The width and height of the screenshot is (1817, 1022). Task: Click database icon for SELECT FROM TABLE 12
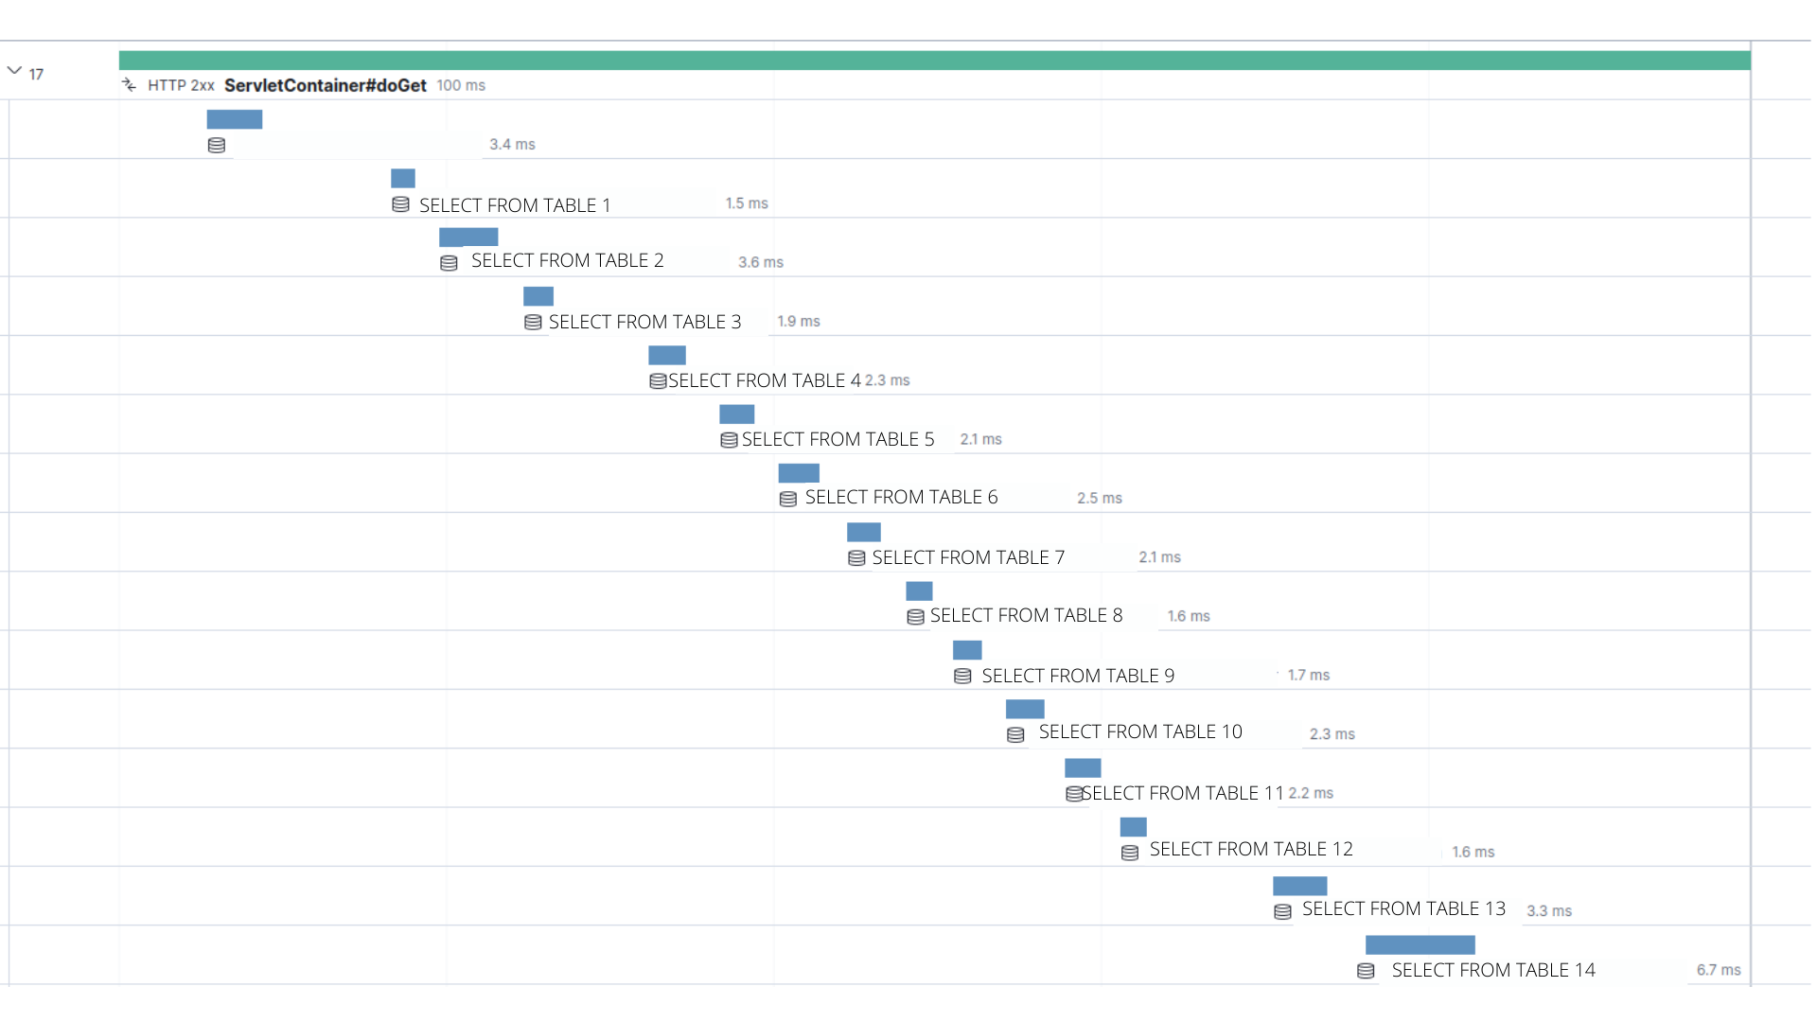[1129, 853]
